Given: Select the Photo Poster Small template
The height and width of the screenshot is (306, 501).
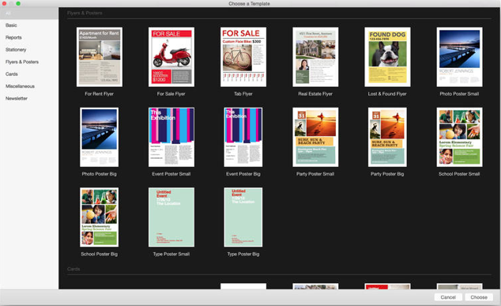Looking at the screenshot, I should point(459,57).
